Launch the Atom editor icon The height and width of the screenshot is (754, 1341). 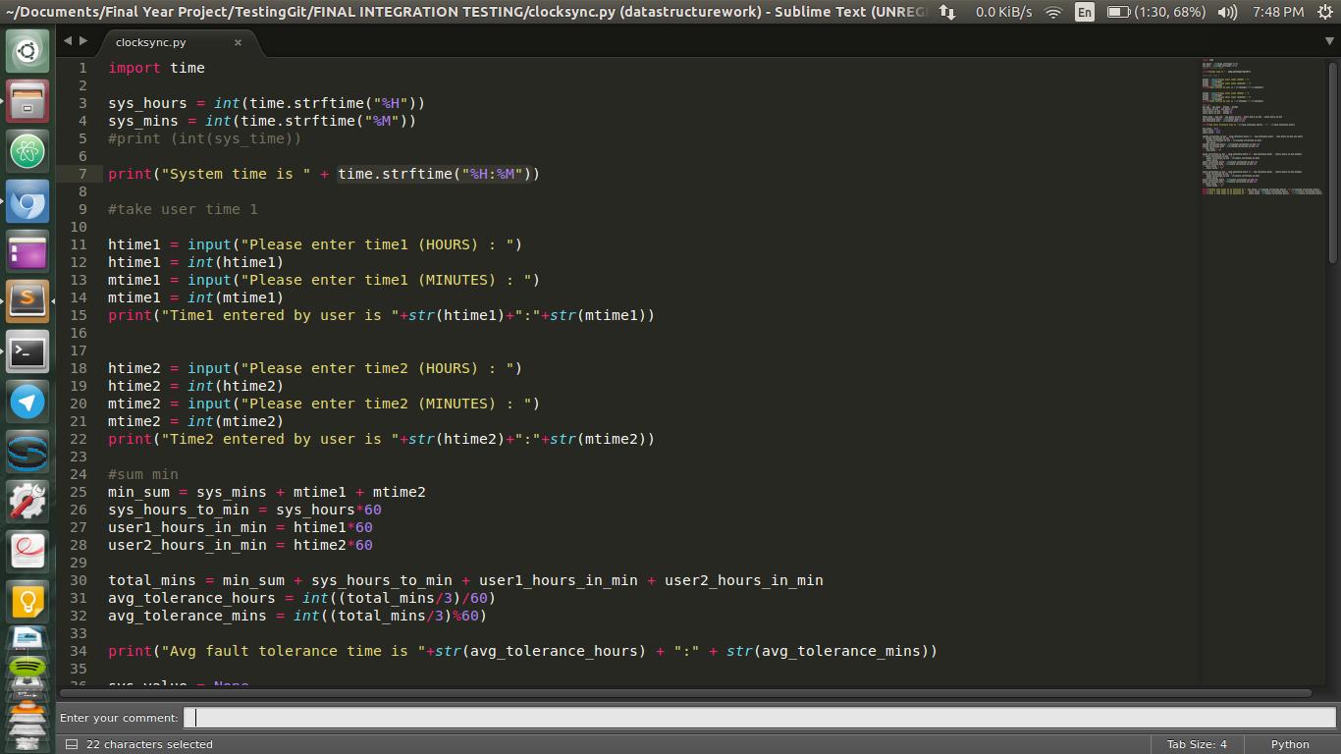tap(27, 151)
